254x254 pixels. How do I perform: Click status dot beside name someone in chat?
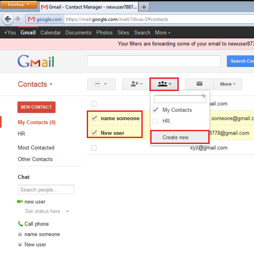coord(20,234)
